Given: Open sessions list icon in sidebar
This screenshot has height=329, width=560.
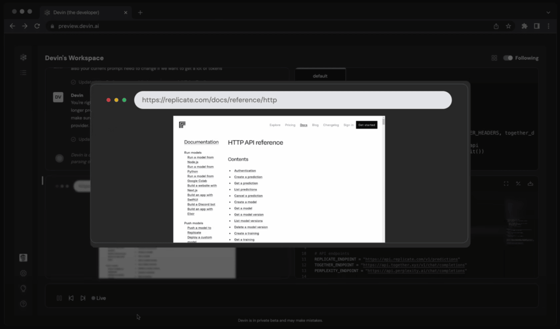Looking at the screenshot, I should (23, 72).
